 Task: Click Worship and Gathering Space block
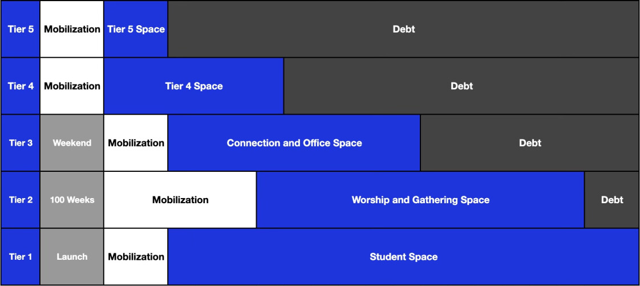[420, 200]
